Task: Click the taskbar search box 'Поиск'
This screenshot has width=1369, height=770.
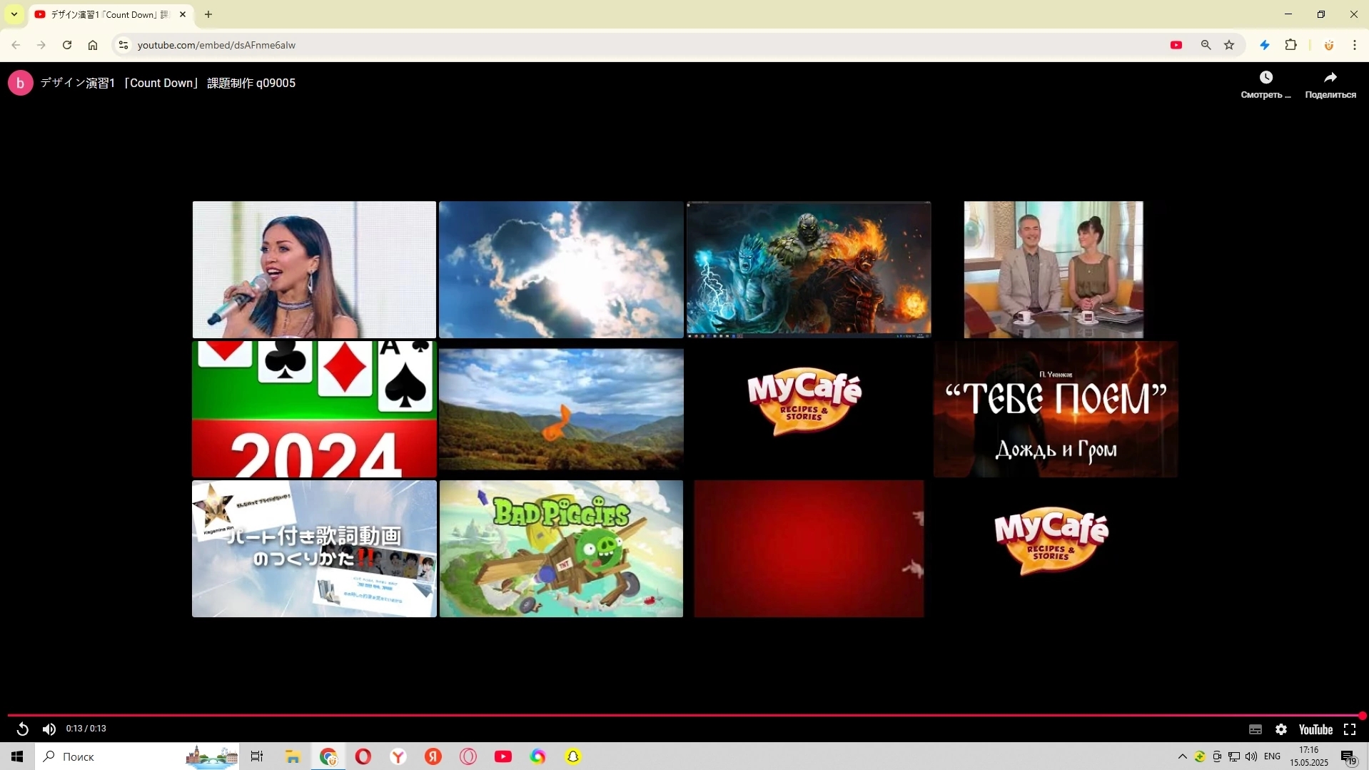Action: pos(137,756)
